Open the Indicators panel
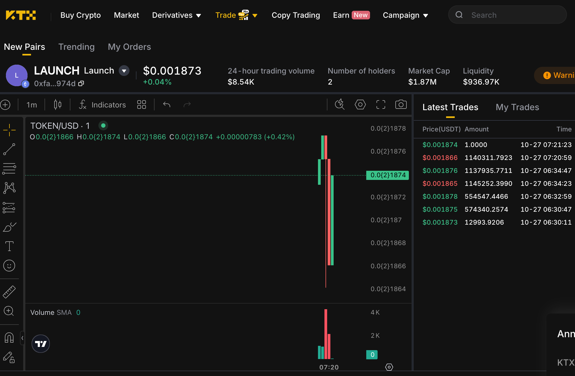This screenshot has height=376, width=575. (x=102, y=105)
